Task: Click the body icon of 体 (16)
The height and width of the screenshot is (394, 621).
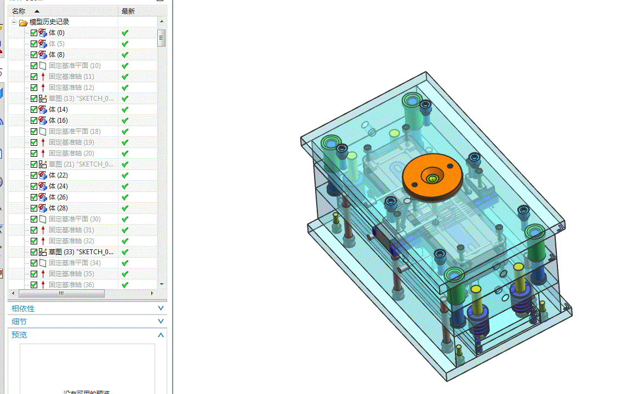Action: point(43,121)
